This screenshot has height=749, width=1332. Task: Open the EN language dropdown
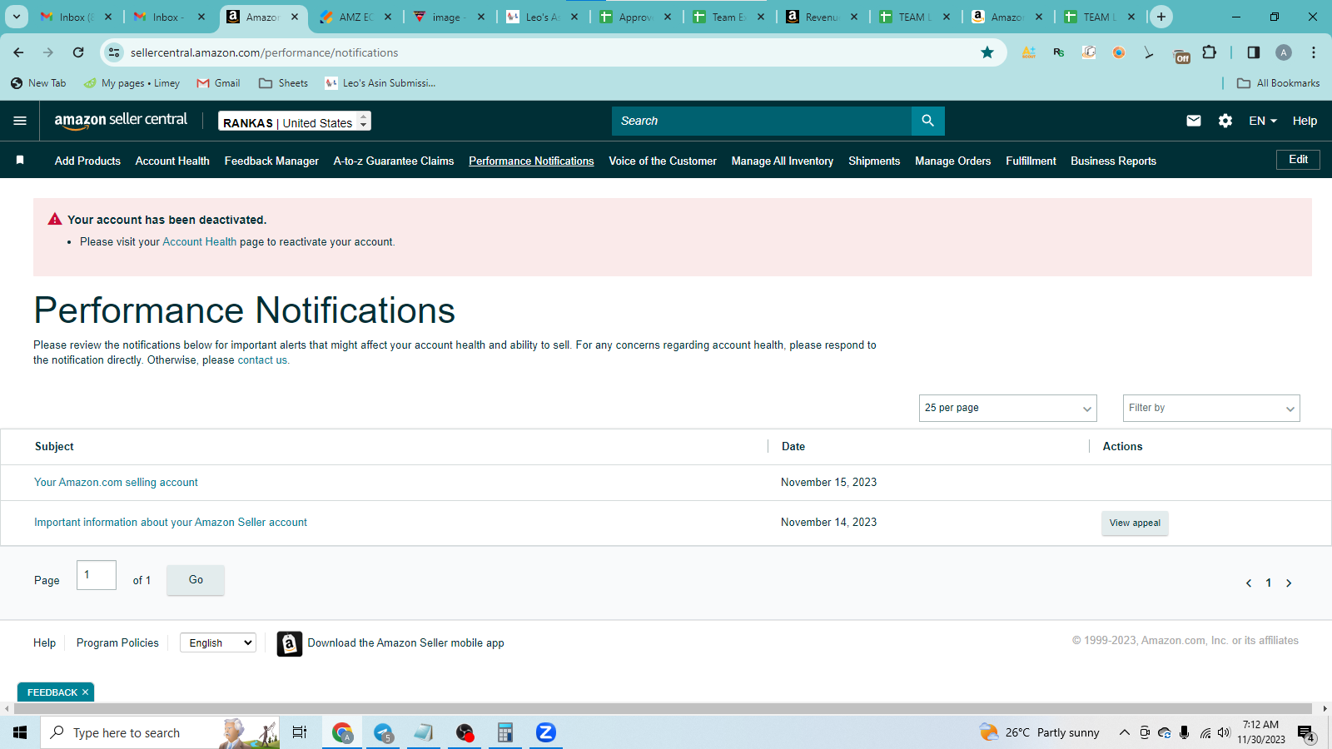[x=1263, y=121]
